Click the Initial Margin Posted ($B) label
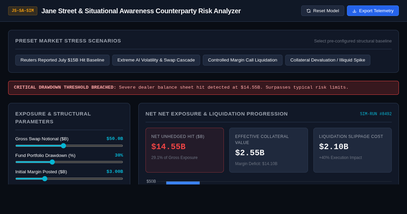 coord(41,172)
